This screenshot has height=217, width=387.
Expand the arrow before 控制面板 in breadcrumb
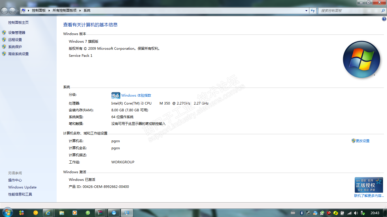[x=29, y=10]
